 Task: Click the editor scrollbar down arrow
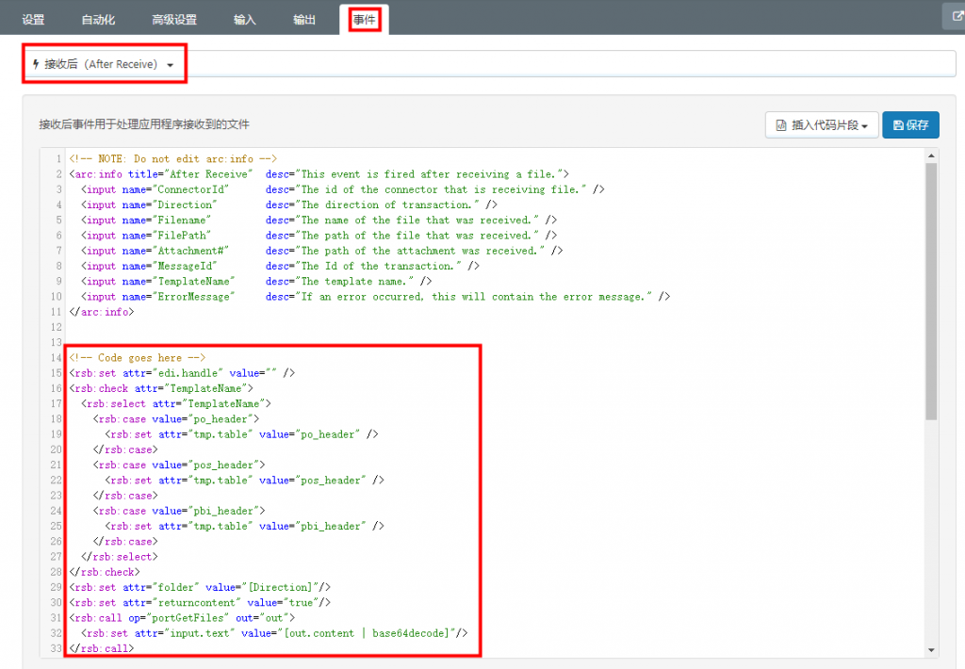coord(931,649)
